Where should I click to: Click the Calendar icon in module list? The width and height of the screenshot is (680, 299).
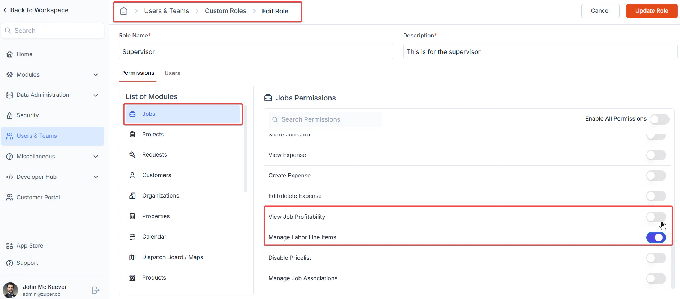pos(132,237)
